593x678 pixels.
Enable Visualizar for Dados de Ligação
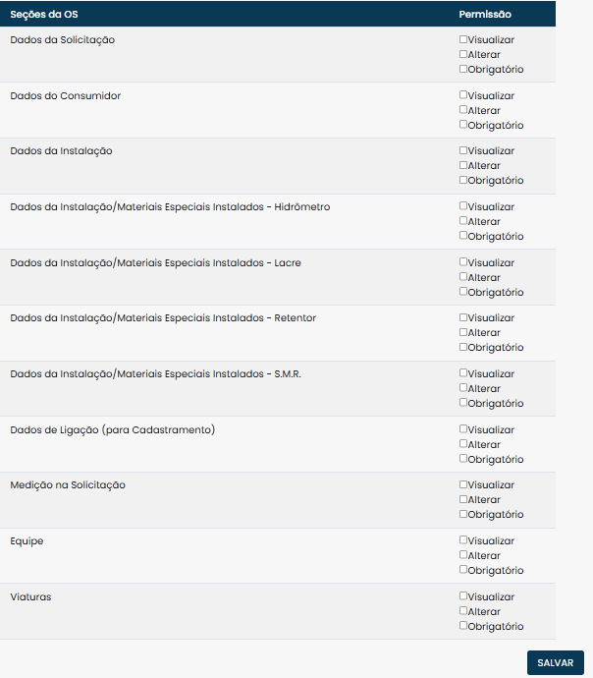point(463,429)
